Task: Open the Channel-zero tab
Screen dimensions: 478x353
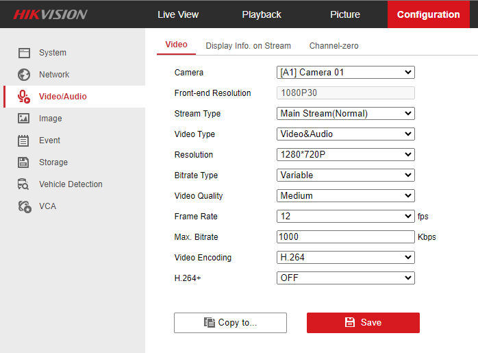Action: click(334, 46)
